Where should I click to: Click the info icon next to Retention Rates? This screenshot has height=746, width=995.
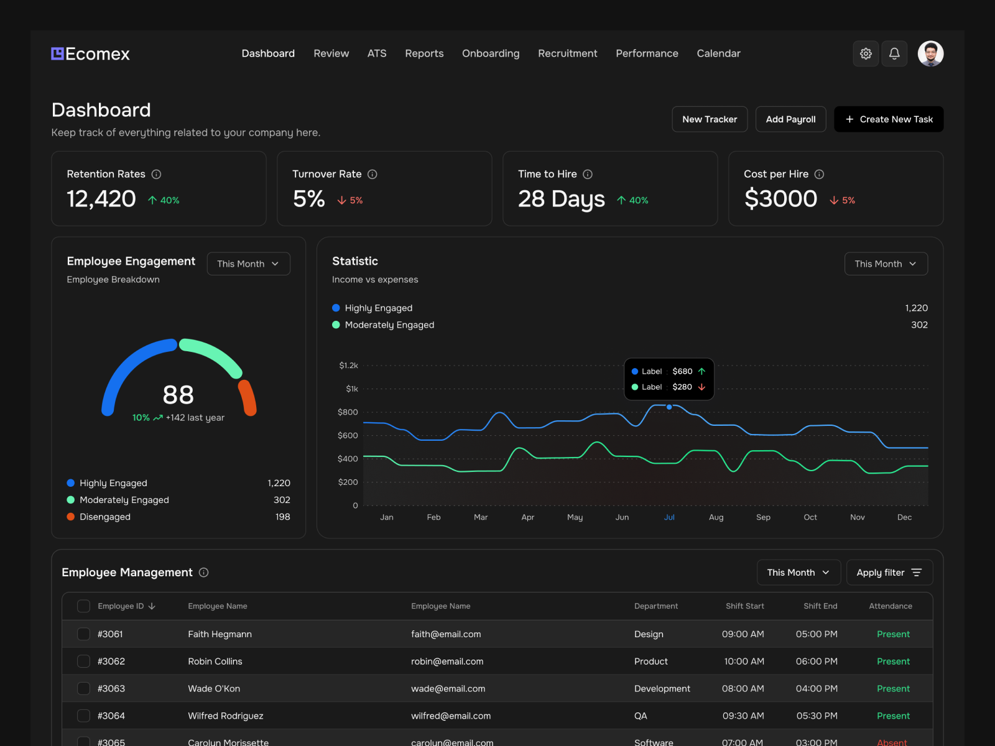click(156, 175)
